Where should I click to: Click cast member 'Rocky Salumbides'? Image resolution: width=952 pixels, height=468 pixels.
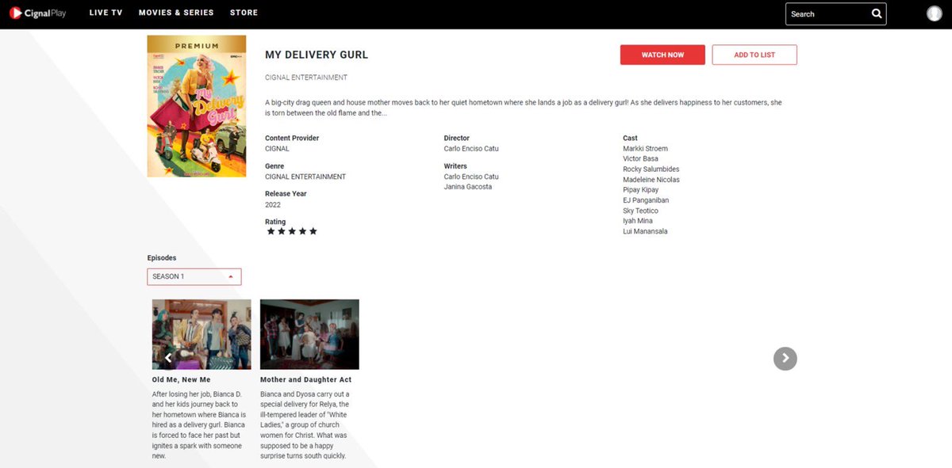click(651, 169)
